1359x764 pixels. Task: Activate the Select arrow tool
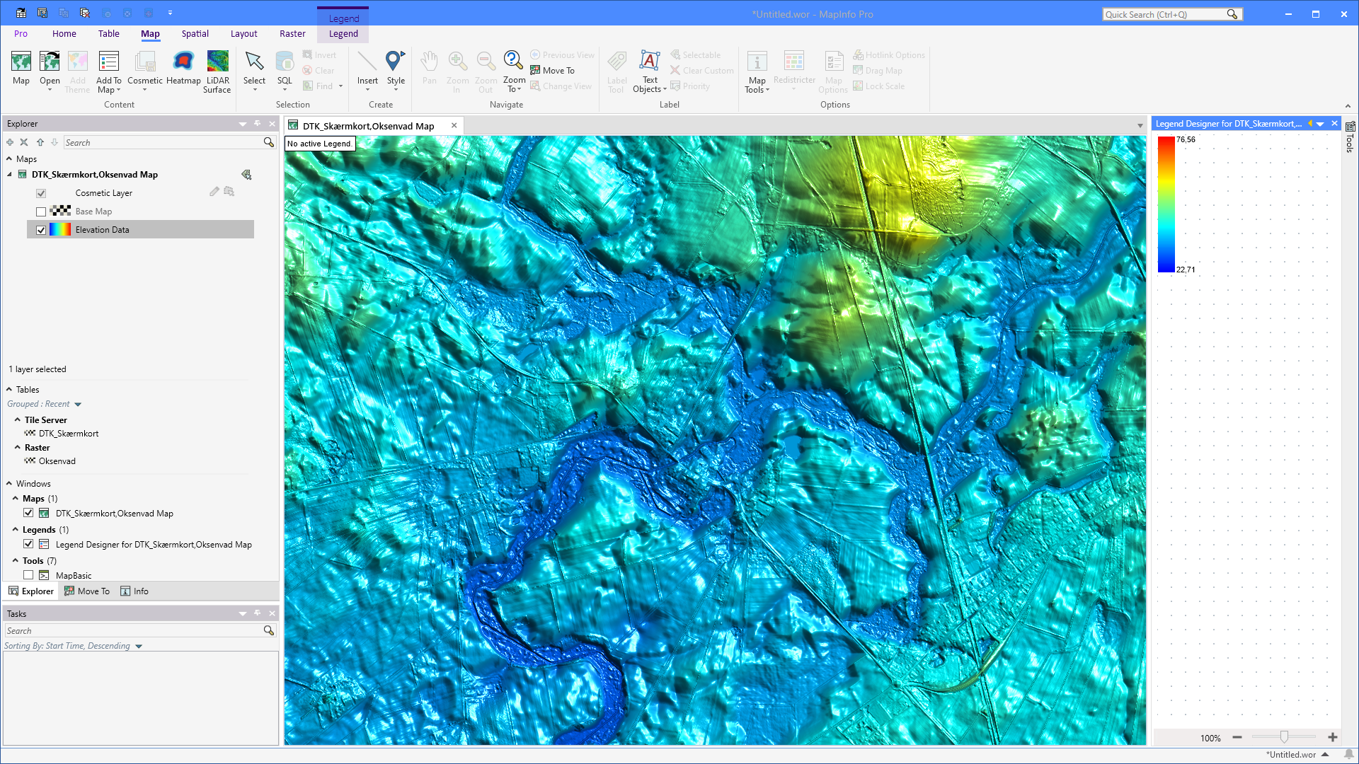(254, 62)
